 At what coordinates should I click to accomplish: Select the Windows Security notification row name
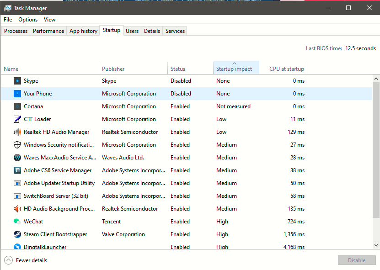(x=59, y=145)
